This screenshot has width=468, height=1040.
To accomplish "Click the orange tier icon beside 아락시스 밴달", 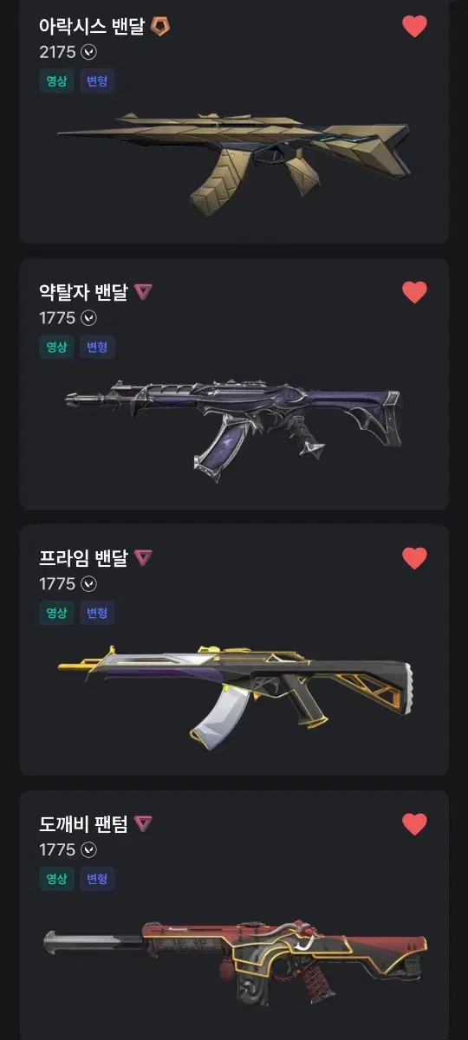I will 160,27.
